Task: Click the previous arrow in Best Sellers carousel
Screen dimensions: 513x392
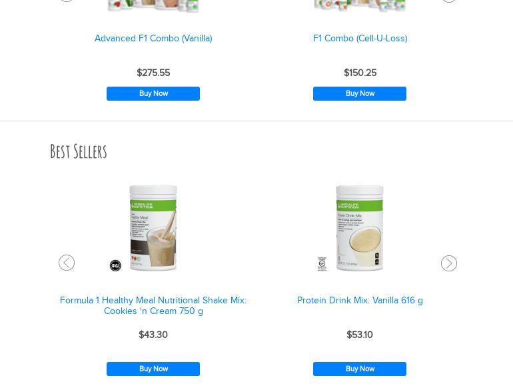Action: [67, 263]
